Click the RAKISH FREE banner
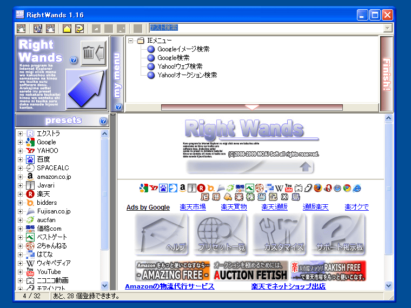Viewport: 411px width, 308px height. coord(328,271)
